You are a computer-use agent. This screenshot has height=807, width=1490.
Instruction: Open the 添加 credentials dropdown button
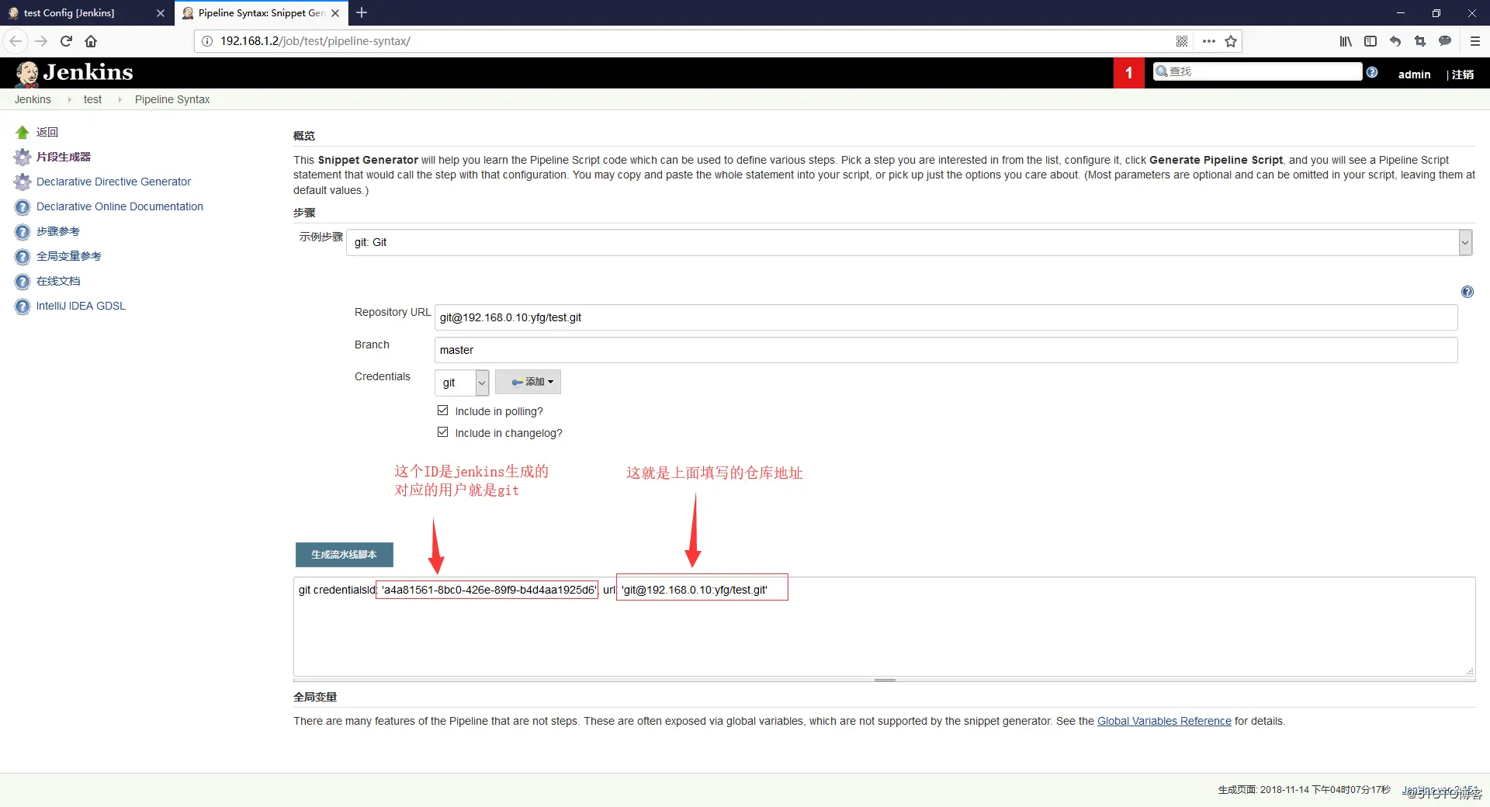pos(528,382)
